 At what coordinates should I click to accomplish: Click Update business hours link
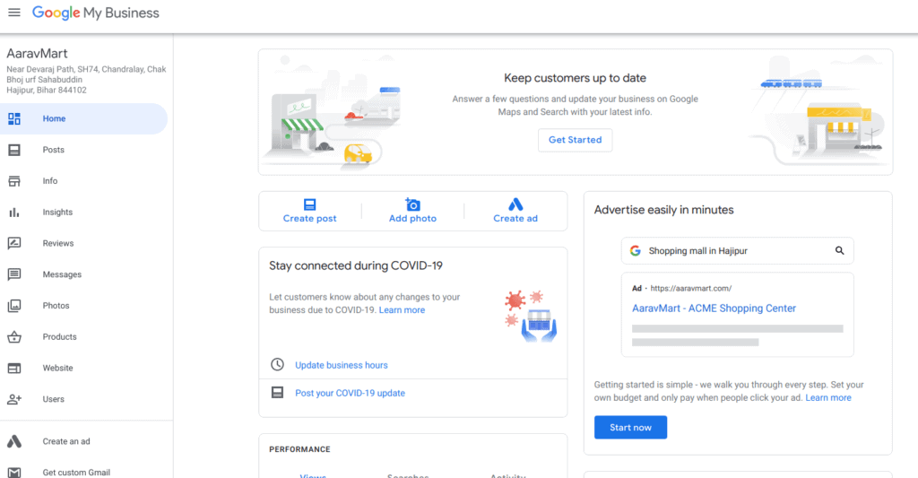click(342, 365)
